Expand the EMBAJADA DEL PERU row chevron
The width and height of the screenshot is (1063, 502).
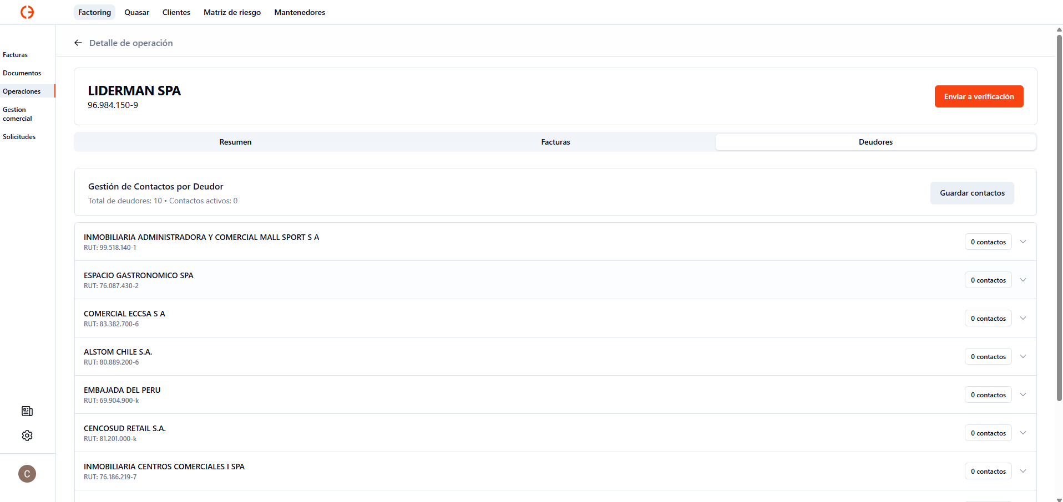click(1023, 395)
